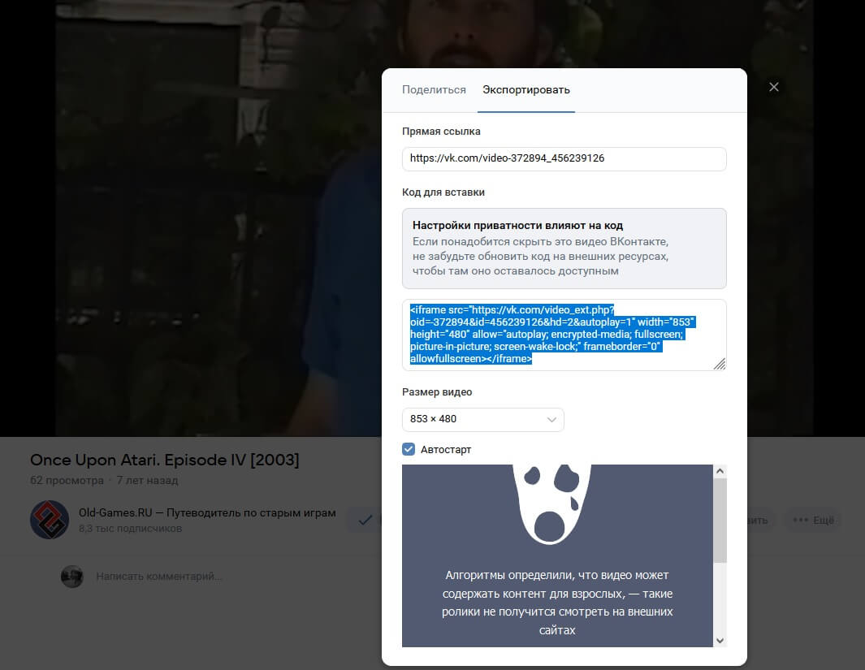The height and width of the screenshot is (670, 865).
Task: Switch to the Поделиться tab
Action: pyautogui.click(x=434, y=90)
